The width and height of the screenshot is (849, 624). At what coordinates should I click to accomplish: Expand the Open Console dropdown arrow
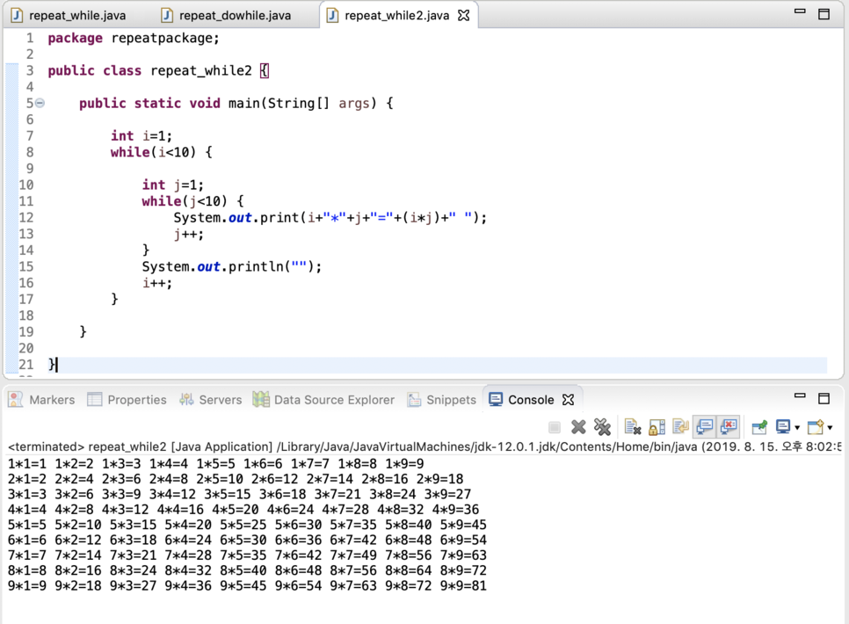tap(830, 428)
